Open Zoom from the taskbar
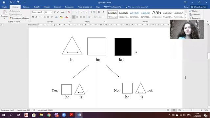 coord(64,115)
